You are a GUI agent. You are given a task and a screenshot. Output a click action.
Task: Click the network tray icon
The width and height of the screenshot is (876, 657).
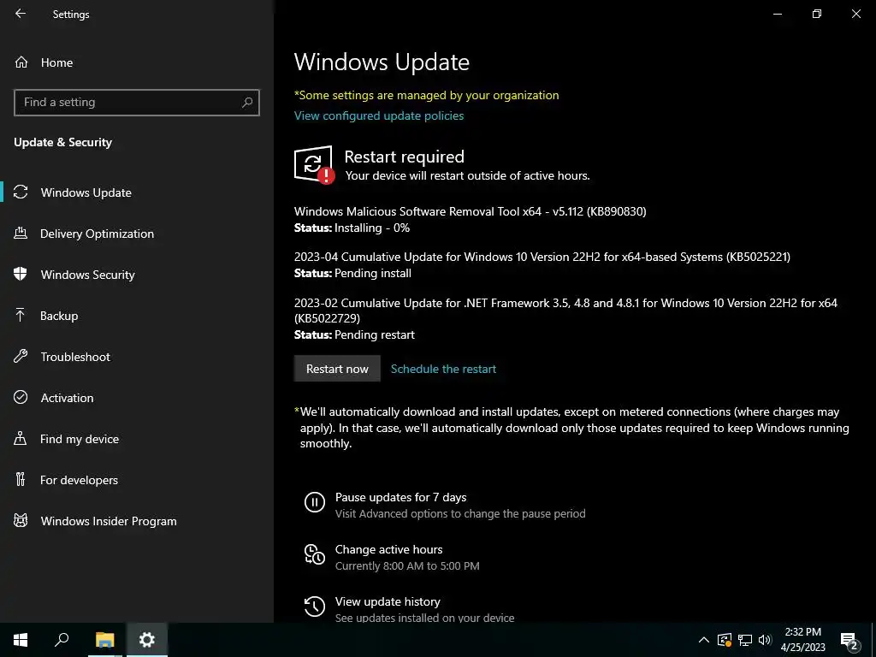coord(745,640)
